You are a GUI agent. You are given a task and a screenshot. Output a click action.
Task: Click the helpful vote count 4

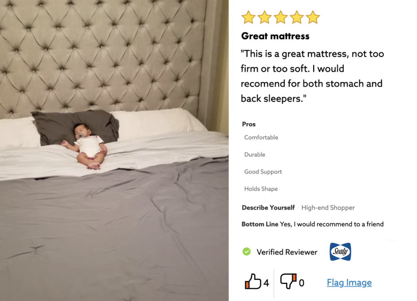coord(266,283)
